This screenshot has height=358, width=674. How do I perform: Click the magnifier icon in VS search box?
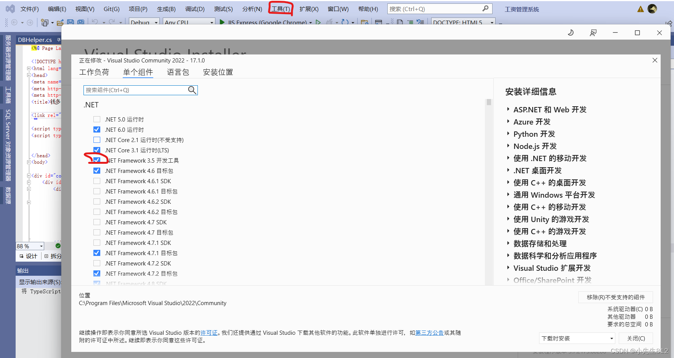[x=485, y=8]
